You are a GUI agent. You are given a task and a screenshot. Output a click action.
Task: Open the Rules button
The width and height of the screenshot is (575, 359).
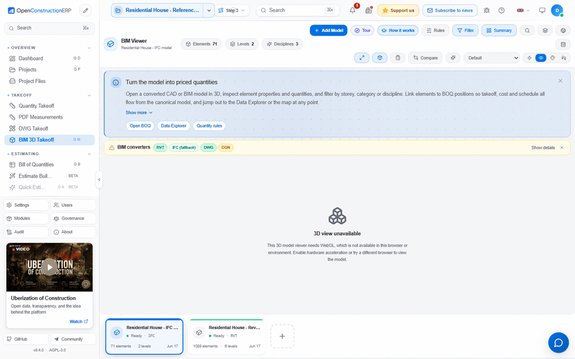435,31
